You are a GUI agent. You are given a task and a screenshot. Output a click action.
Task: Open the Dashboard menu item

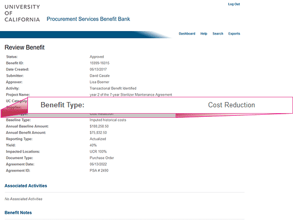pos(187,34)
